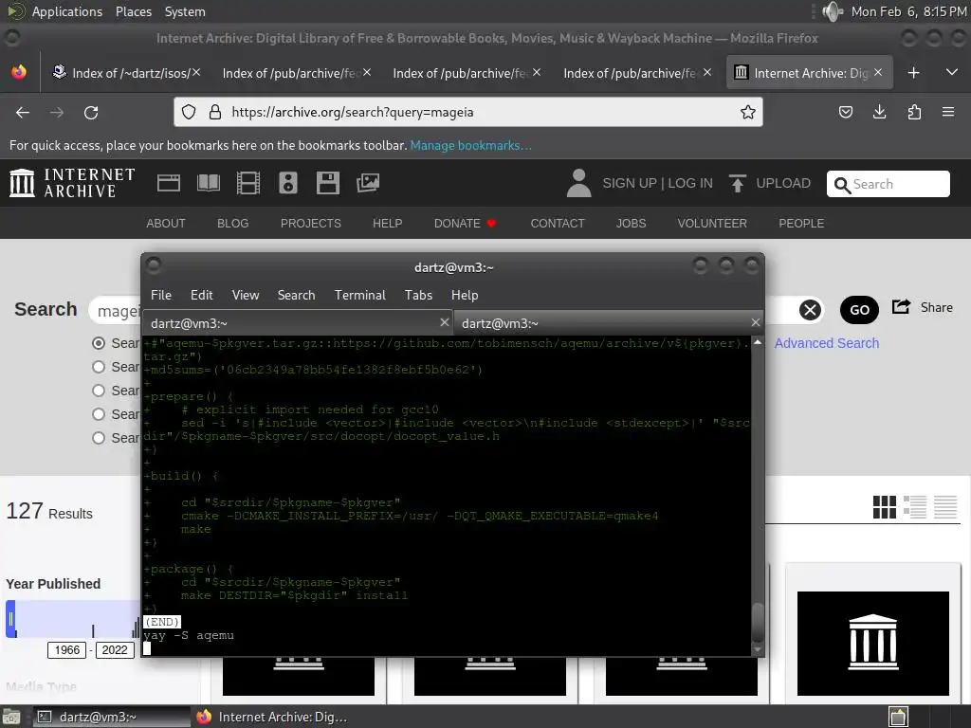Open terminal Tabs menu
The width and height of the screenshot is (971, 728).
[x=418, y=295]
